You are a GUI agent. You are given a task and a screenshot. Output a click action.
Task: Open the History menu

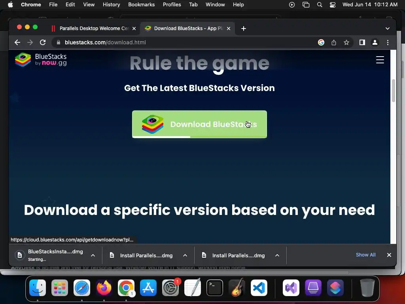pyautogui.click(x=111, y=5)
